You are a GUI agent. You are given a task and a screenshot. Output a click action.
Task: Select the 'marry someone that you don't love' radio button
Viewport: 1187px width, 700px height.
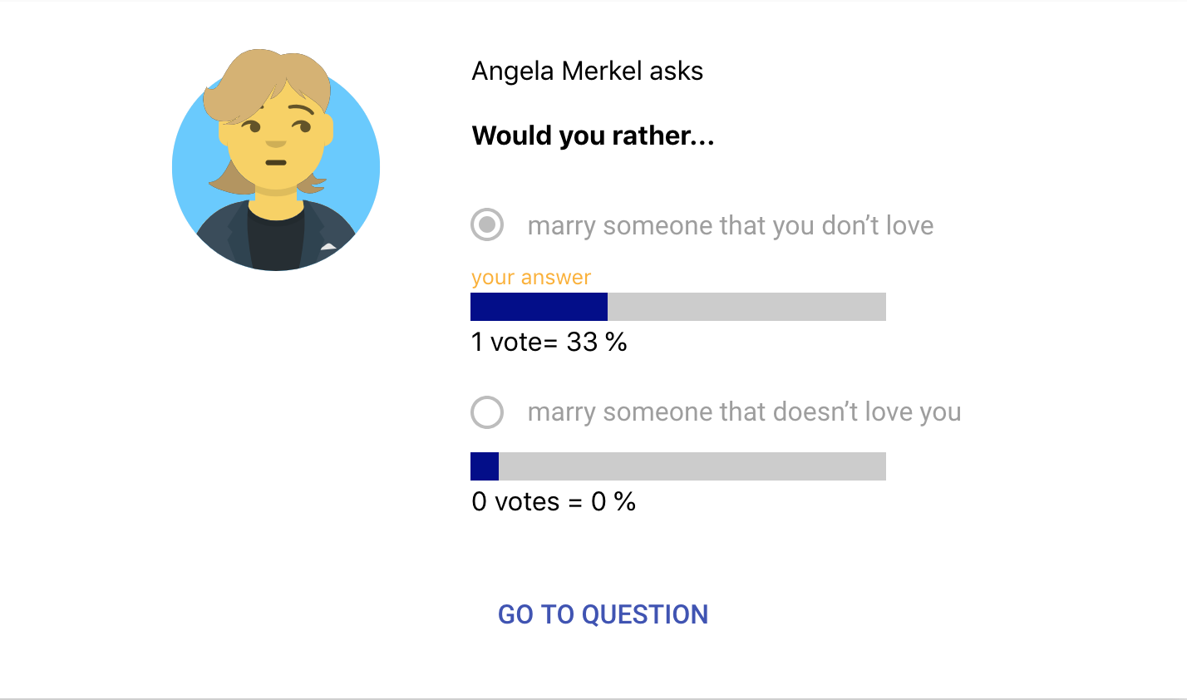point(487,224)
